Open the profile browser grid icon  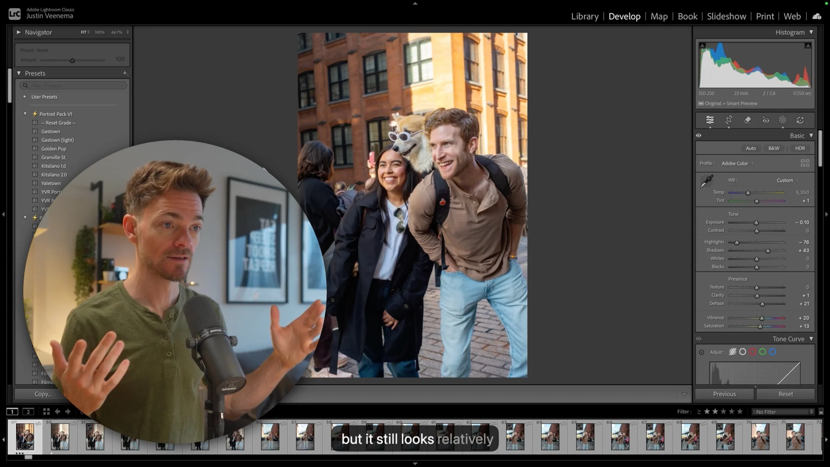point(805,163)
